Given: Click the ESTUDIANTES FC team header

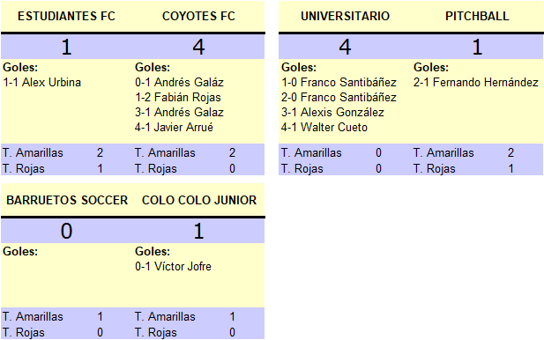Looking at the screenshot, I should coord(66,16).
